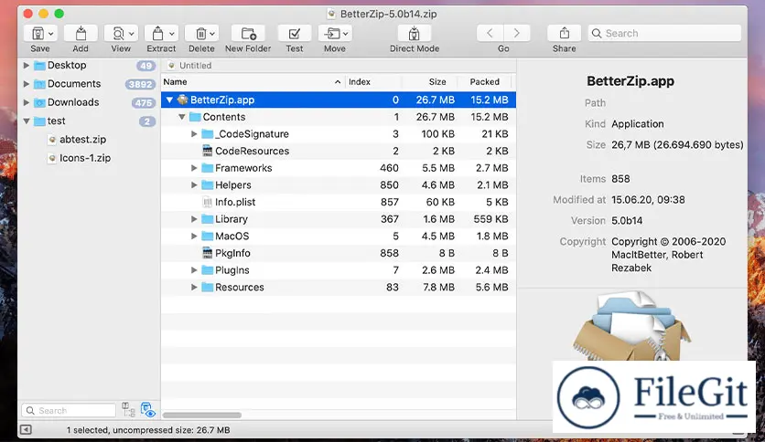Click the Frameworks folder icon
Screen dimensions: 765x442
(x=208, y=168)
